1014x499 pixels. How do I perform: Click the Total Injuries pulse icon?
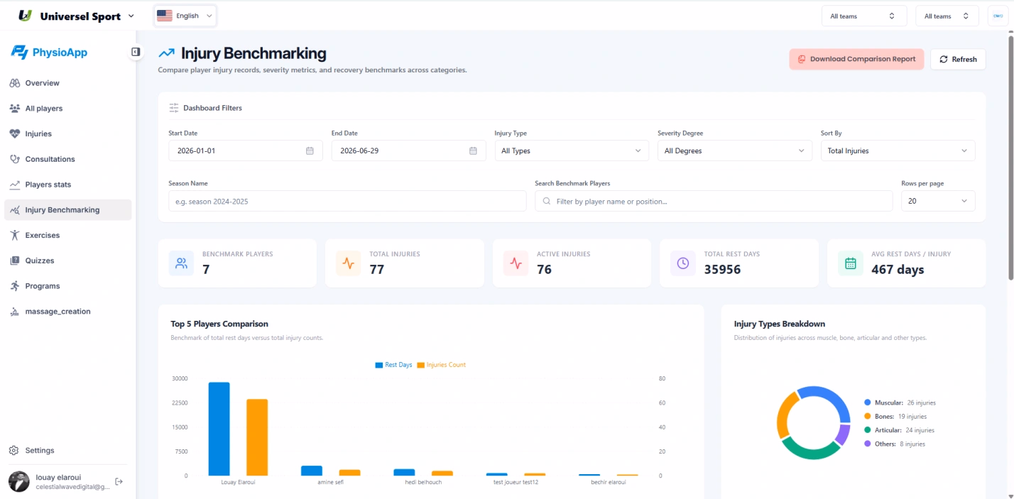(x=349, y=263)
